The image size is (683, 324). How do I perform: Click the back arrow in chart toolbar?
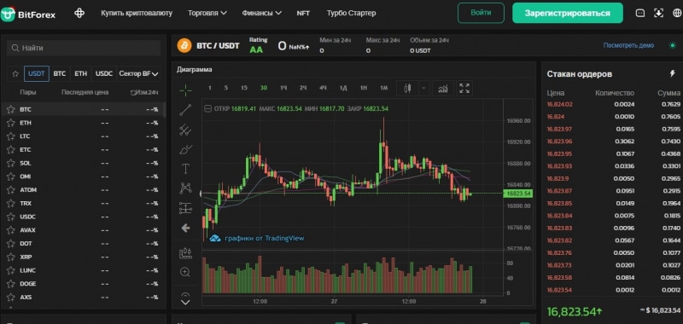185,228
